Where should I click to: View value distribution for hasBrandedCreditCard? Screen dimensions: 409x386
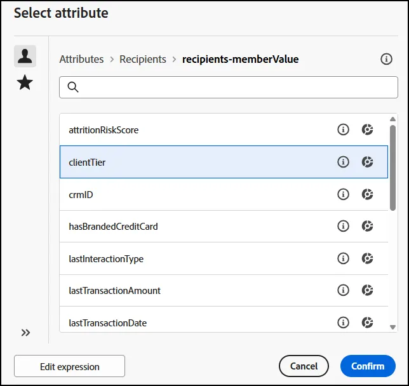tap(367, 226)
